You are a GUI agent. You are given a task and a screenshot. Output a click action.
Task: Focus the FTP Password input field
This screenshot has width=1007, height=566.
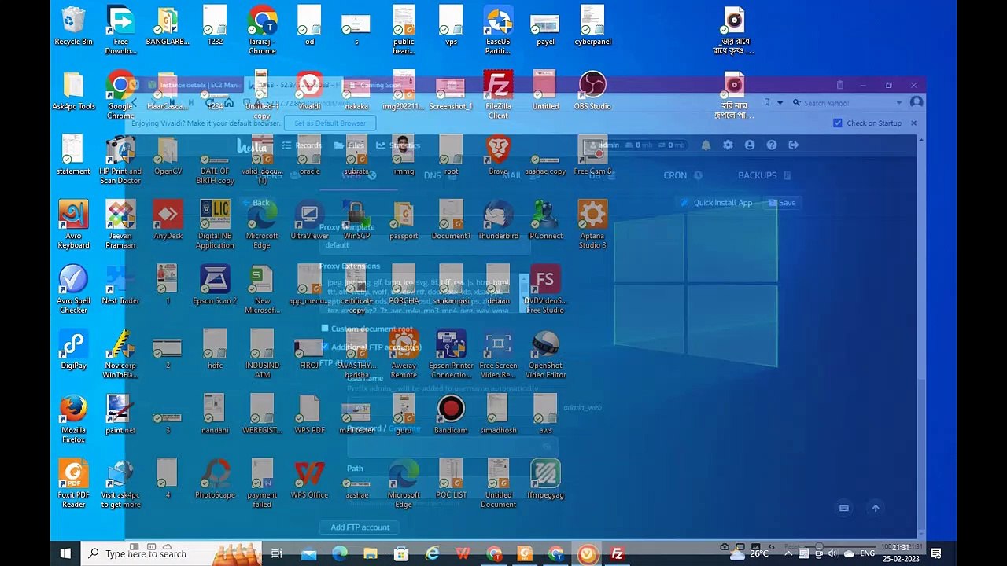[x=452, y=447]
